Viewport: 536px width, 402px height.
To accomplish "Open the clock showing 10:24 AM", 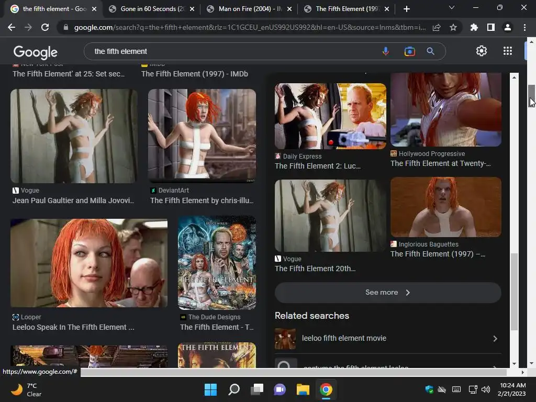I will pos(512,389).
